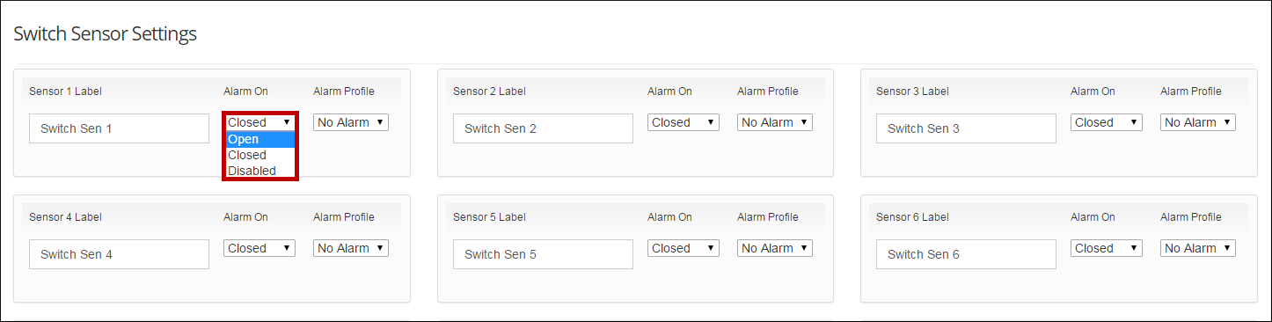Expand Sensor 5 Alarm Profile dropdown

[x=775, y=248]
